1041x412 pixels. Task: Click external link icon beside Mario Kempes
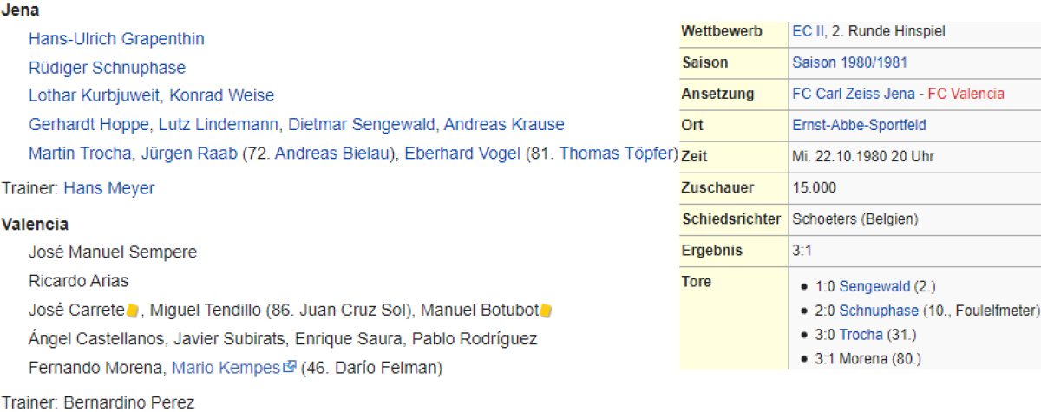click(x=290, y=368)
